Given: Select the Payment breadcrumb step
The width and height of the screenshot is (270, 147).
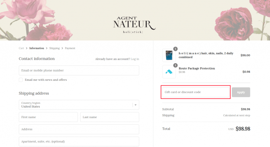Looking at the screenshot, I should point(70,48).
